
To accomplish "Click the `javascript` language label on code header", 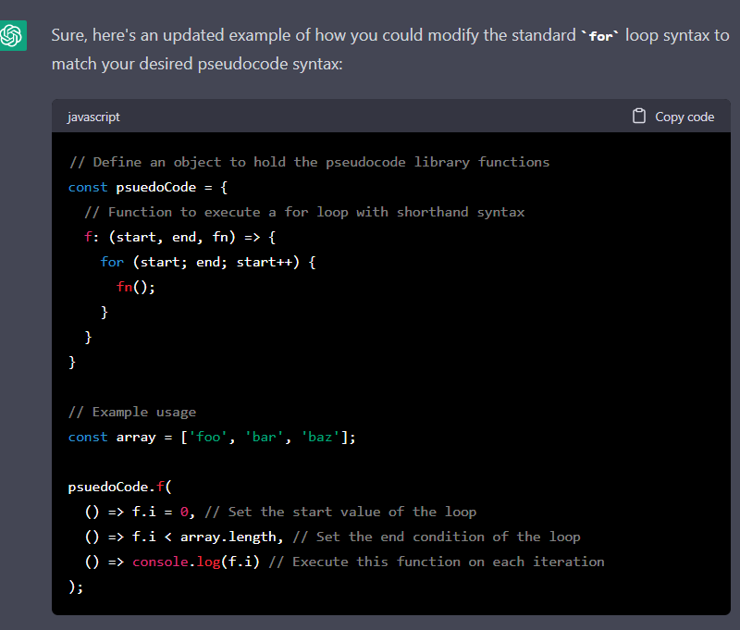I will (93, 117).
